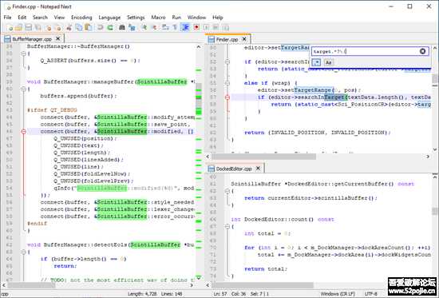Click the Undo arrow toolbar icon
Screen dimensions: 439x298
tap(100, 27)
